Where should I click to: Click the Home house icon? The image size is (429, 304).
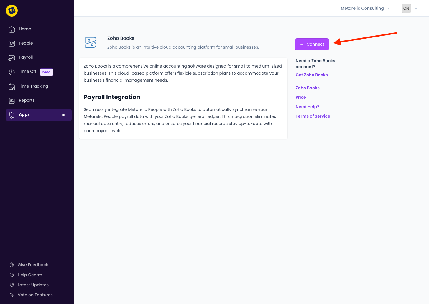[x=12, y=29]
